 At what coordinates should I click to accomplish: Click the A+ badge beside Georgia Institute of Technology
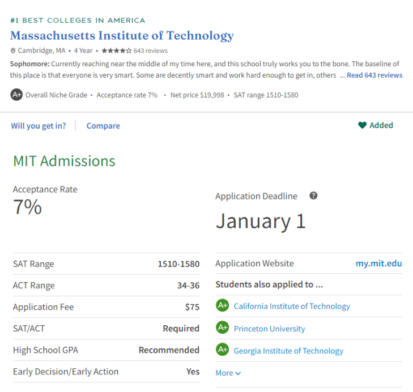[x=223, y=350]
